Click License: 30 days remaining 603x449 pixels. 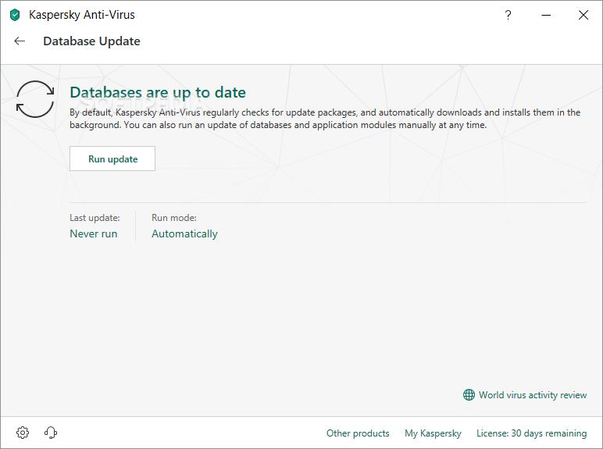click(531, 433)
